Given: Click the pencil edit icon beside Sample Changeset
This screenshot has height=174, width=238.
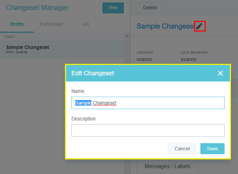Looking at the screenshot, I should click(200, 26).
